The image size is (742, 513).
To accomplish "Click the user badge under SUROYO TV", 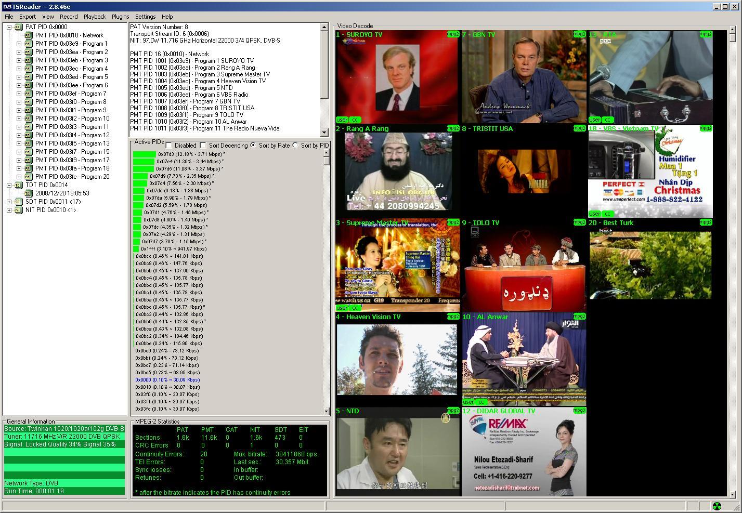I will pyautogui.click(x=342, y=120).
